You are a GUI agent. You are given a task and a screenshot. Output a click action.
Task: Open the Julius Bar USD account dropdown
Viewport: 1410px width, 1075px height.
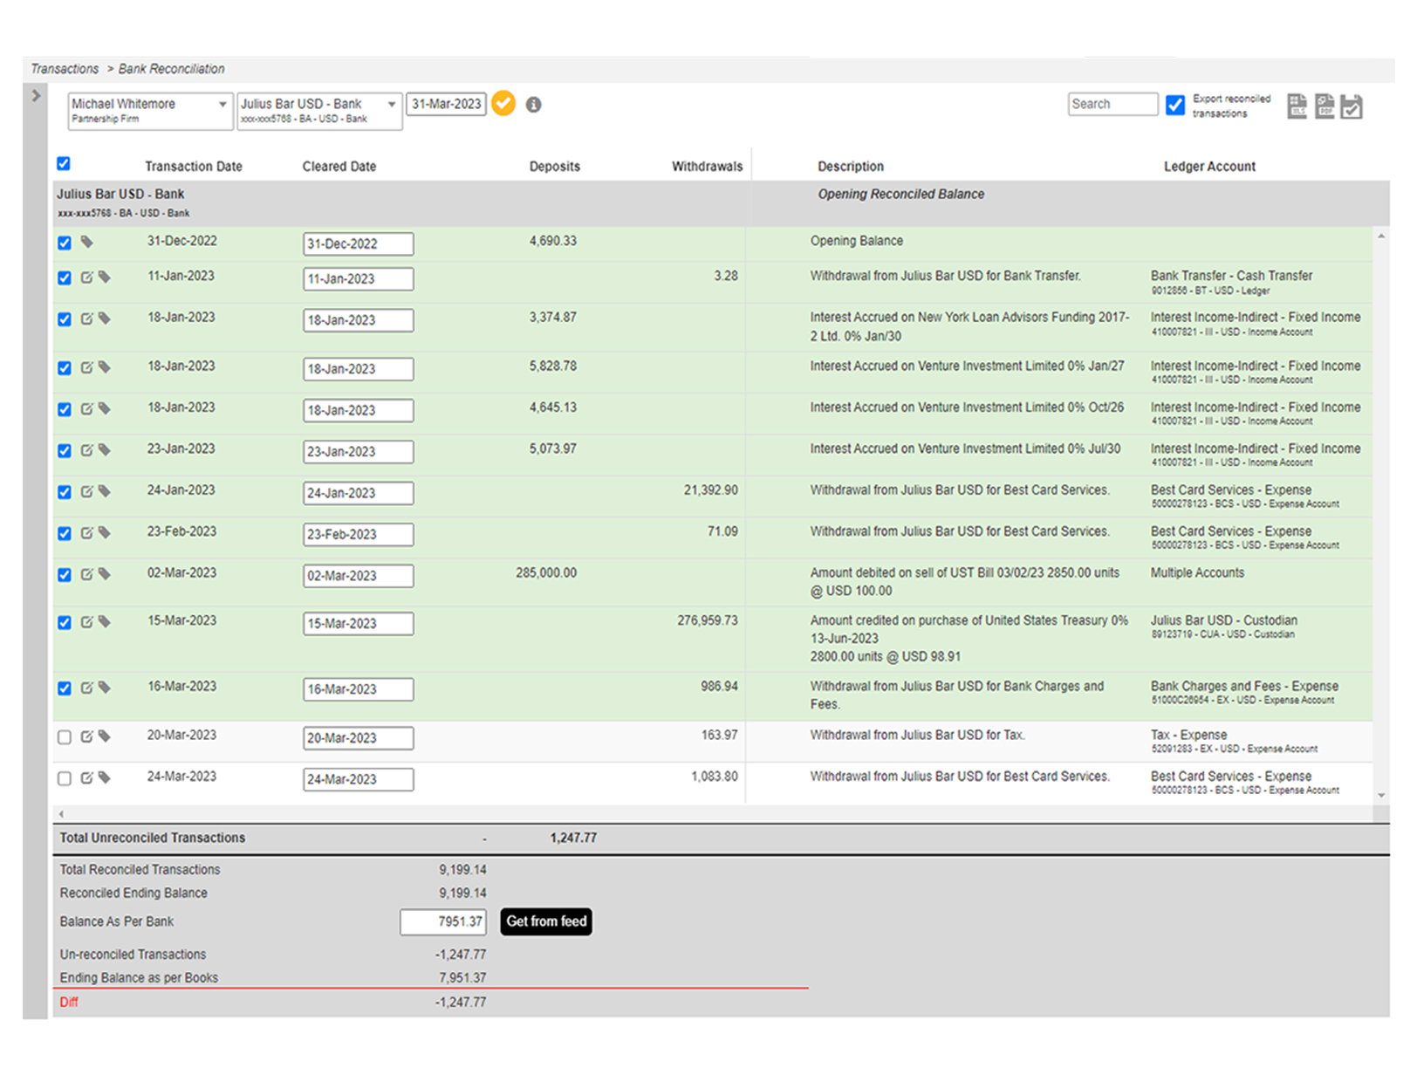pyautogui.click(x=319, y=111)
